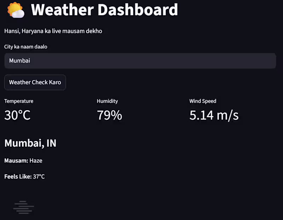Click the bold Feels Like label
283x220 pixels.
(x=18, y=176)
